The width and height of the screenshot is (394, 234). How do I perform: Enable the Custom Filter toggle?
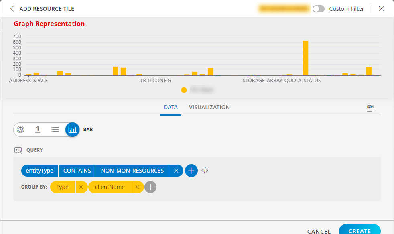[x=319, y=9]
